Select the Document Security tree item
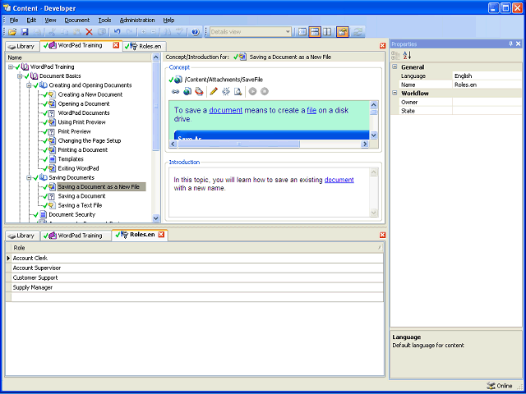Screen dimensions: 526x394 pos(72,214)
